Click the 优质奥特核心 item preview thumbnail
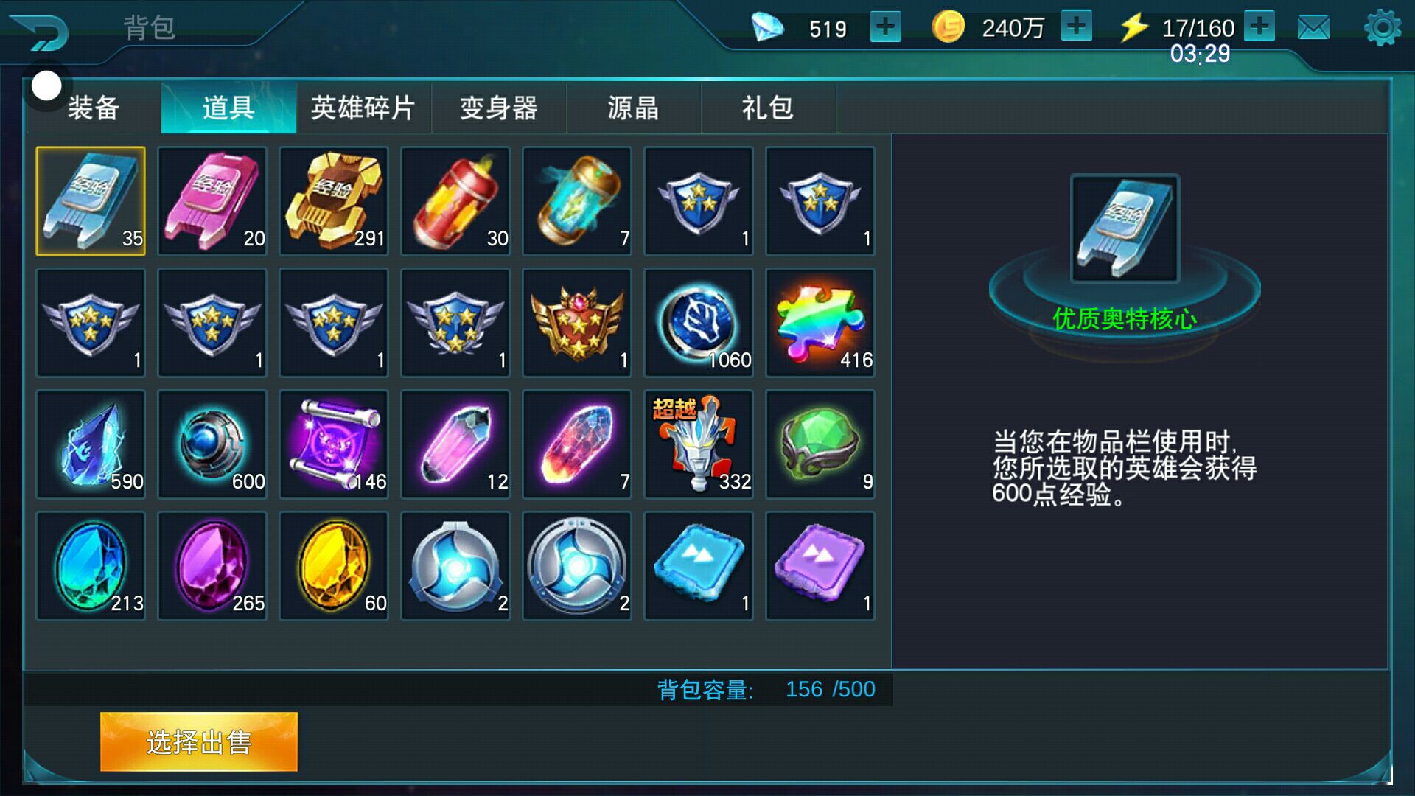This screenshot has height=796, width=1415. pos(1125,228)
